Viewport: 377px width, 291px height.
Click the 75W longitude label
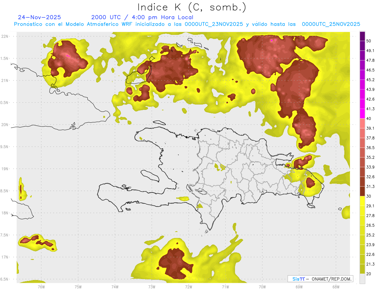pyautogui.click(x=78, y=287)
